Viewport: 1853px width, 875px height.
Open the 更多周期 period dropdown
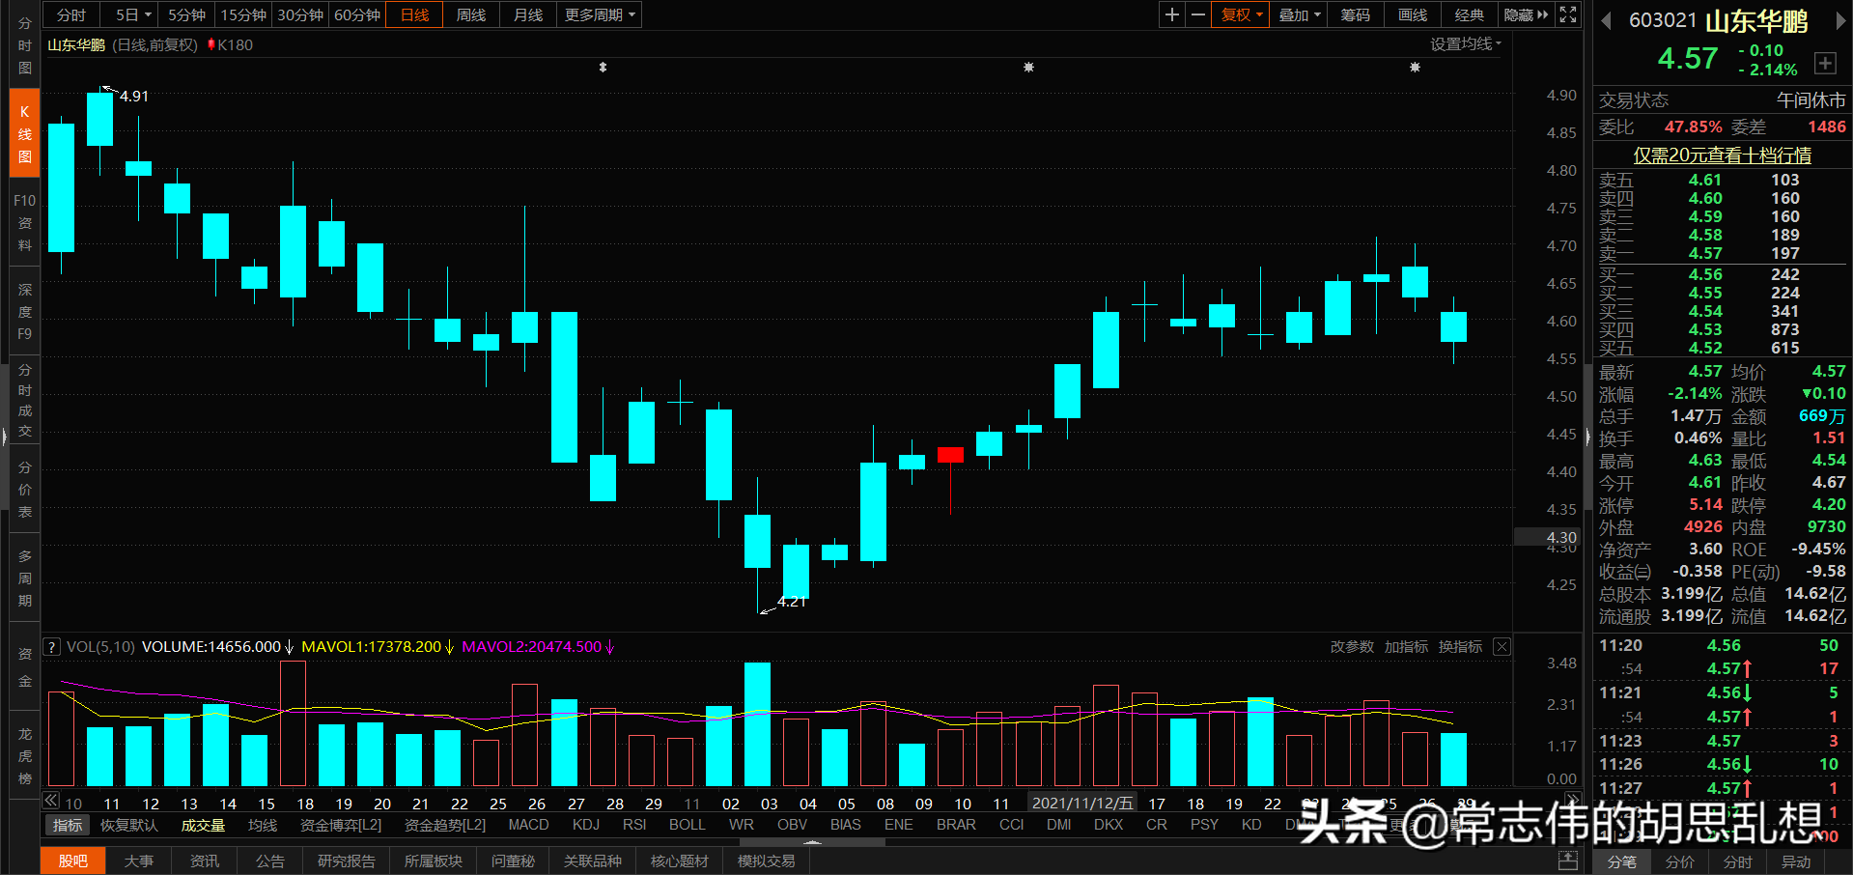[599, 14]
